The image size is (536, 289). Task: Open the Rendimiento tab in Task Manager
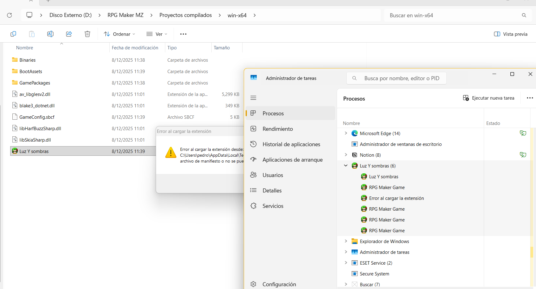290,129
